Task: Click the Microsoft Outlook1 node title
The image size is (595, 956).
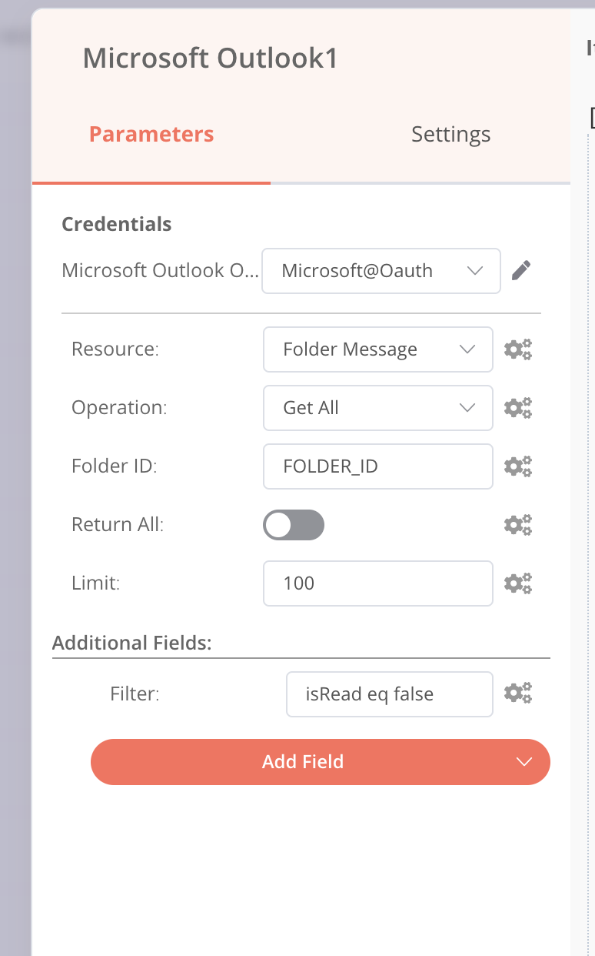Action: click(211, 58)
